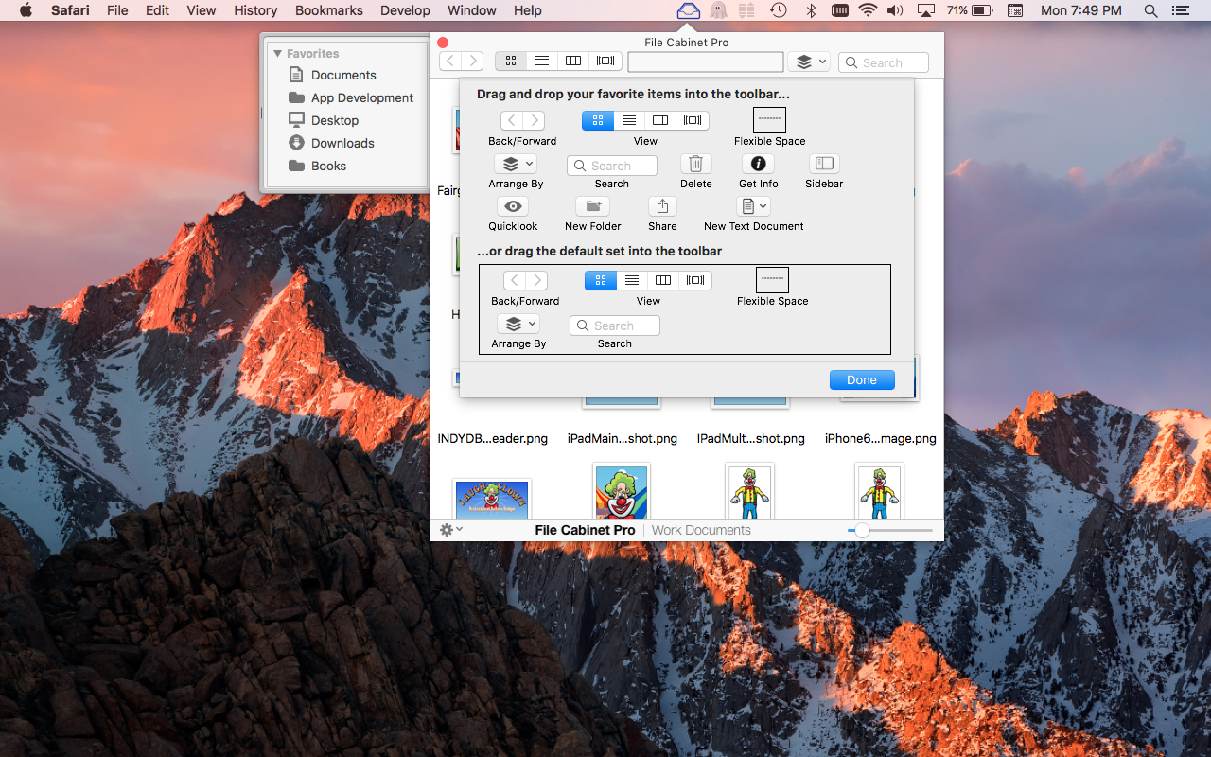Click the Done button
Image resolution: width=1211 pixels, height=757 pixels.
[862, 379]
